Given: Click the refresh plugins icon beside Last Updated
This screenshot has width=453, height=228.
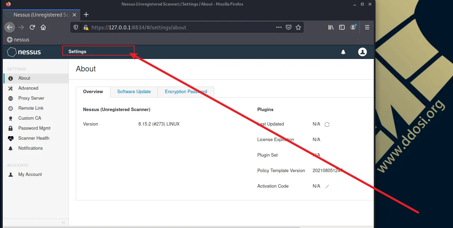Looking at the screenshot, I should 327,125.
